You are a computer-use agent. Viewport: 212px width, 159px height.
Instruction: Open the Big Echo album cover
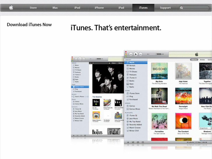coord(160,71)
